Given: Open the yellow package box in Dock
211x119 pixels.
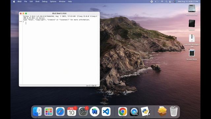Looking at the screenshot, I should click(162, 112).
